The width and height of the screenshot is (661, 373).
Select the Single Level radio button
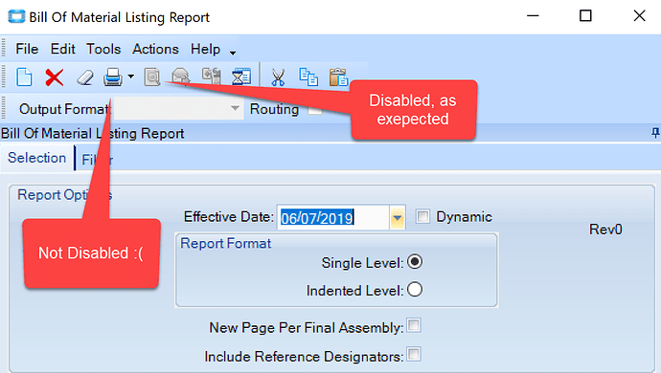click(415, 261)
